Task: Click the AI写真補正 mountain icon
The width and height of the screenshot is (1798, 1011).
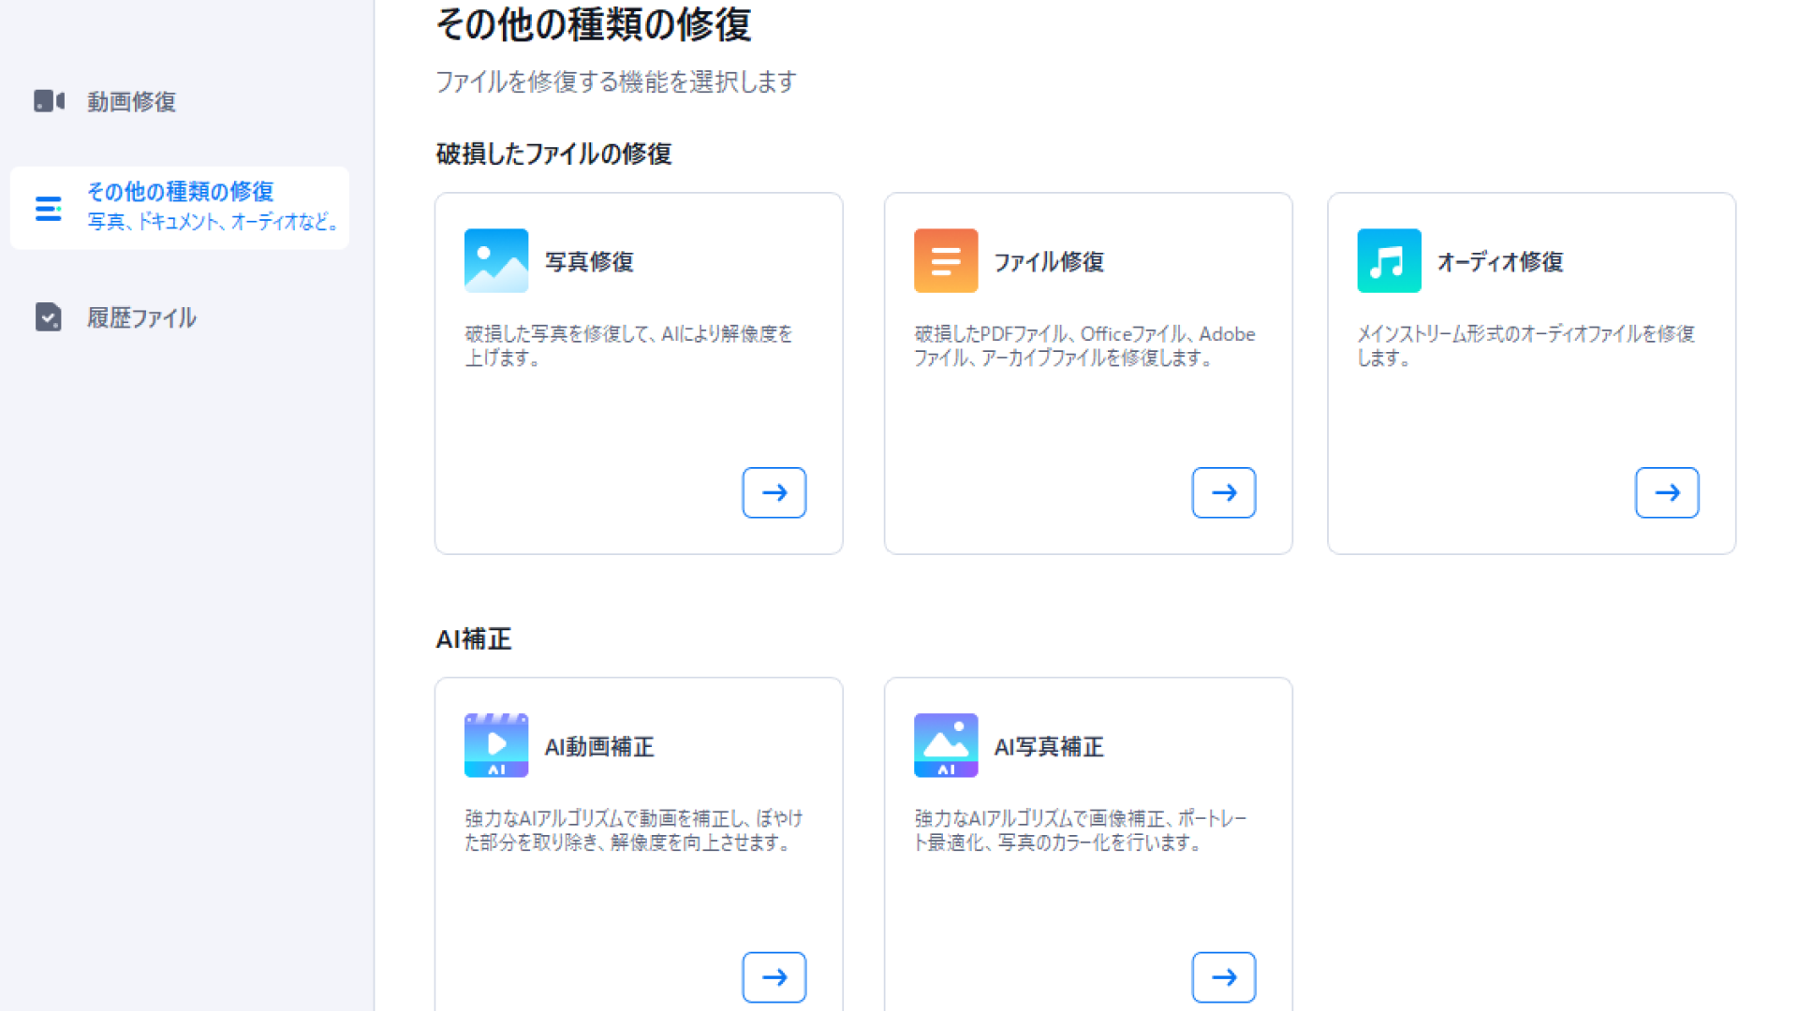Action: click(946, 745)
